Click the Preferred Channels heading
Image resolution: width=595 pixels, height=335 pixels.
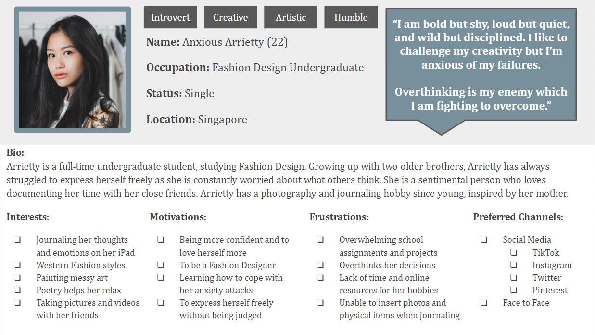click(x=518, y=217)
